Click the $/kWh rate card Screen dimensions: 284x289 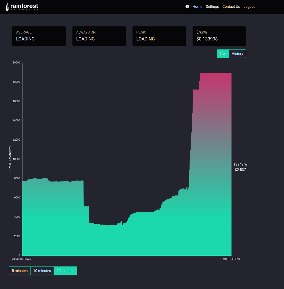tap(219, 36)
